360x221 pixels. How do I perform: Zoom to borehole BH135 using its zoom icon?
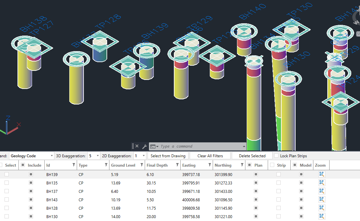(x=322, y=183)
